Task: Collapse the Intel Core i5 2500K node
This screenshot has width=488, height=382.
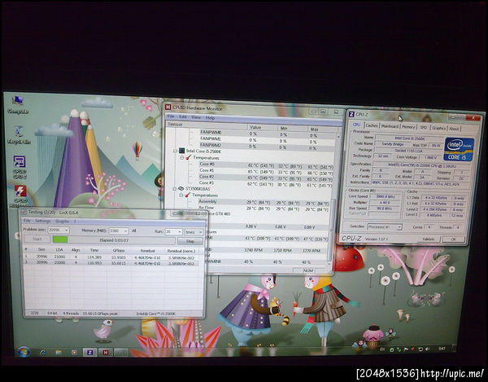Action: pos(175,151)
